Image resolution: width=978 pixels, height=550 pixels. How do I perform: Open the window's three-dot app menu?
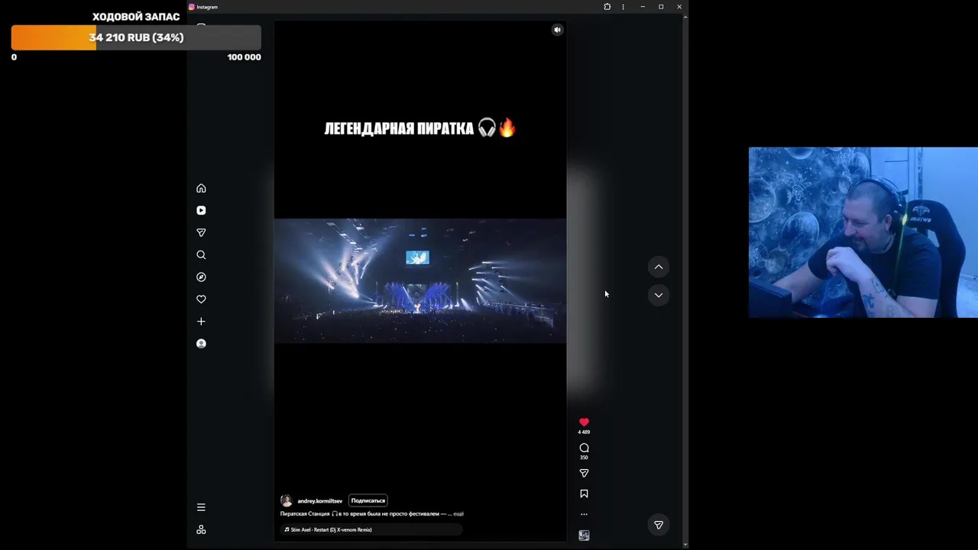(623, 7)
